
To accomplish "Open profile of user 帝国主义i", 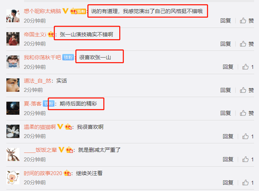I will (x=35, y=35).
